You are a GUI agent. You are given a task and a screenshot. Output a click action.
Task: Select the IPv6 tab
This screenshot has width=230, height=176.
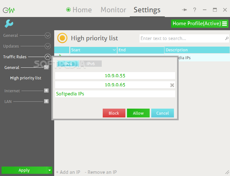pos(90,64)
